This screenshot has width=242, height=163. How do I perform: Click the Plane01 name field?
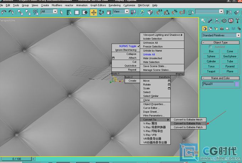point(218,84)
